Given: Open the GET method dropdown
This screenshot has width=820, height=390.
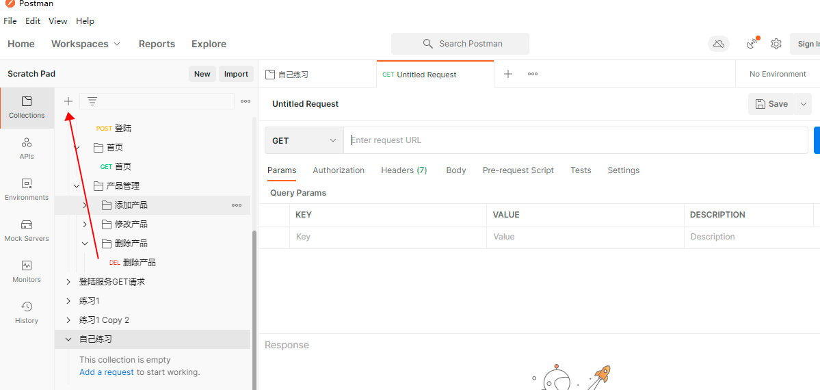Looking at the screenshot, I should pos(304,140).
